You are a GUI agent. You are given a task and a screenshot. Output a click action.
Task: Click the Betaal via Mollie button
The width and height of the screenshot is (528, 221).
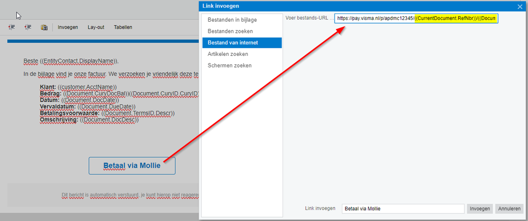[x=132, y=166]
